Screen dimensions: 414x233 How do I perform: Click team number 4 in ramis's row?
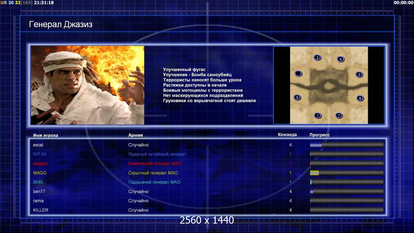click(x=290, y=201)
